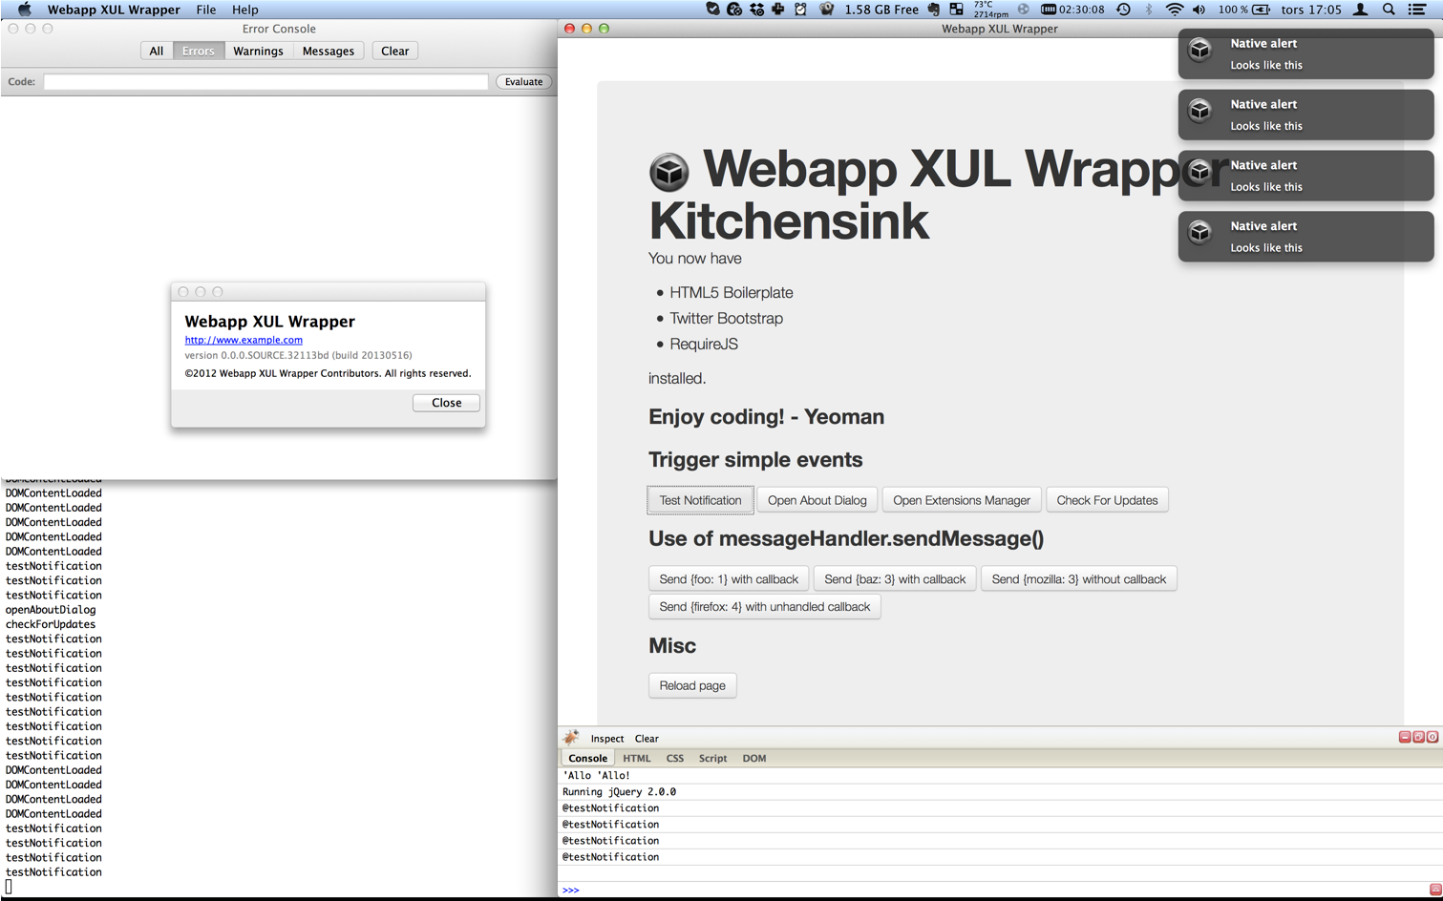Select the Messages filter in the Error Console

click(329, 51)
